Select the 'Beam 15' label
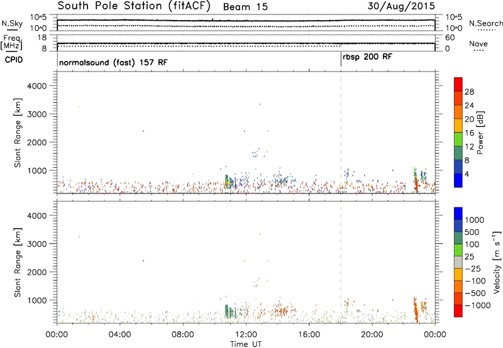The image size is (503, 348). [x=245, y=7]
